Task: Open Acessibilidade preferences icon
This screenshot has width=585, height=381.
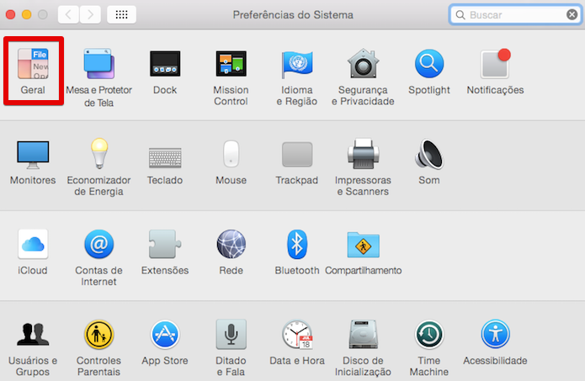Action: [495, 334]
